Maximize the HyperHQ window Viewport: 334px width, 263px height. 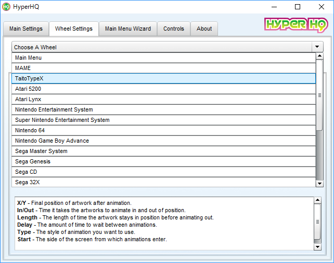[x=298, y=7]
